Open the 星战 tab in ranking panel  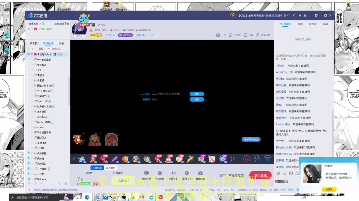tap(300, 24)
